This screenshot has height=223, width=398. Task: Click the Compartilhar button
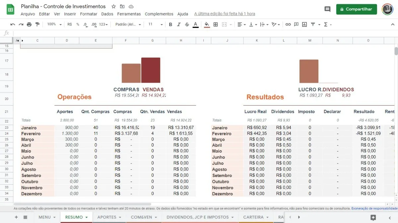(x=357, y=9)
